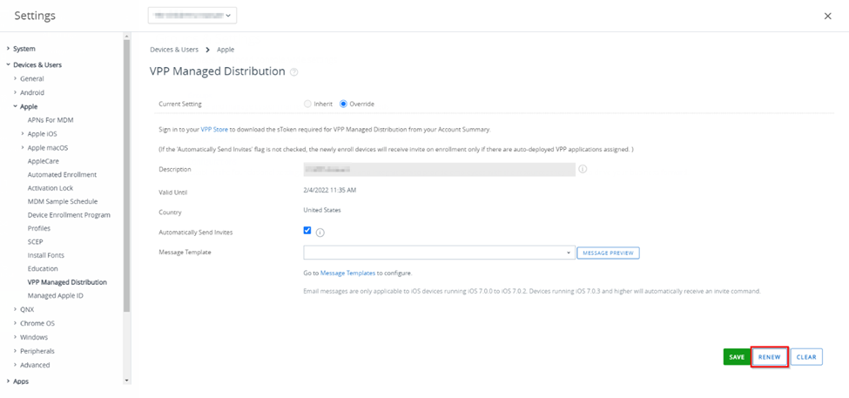This screenshot has height=398, width=849.
Task: Click the CLEAR button
Action: (806, 357)
